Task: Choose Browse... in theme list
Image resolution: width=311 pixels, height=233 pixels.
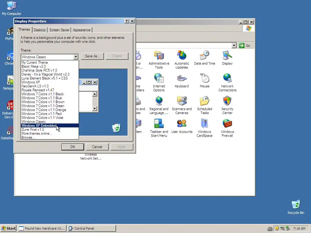Action: (x=50, y=137)
